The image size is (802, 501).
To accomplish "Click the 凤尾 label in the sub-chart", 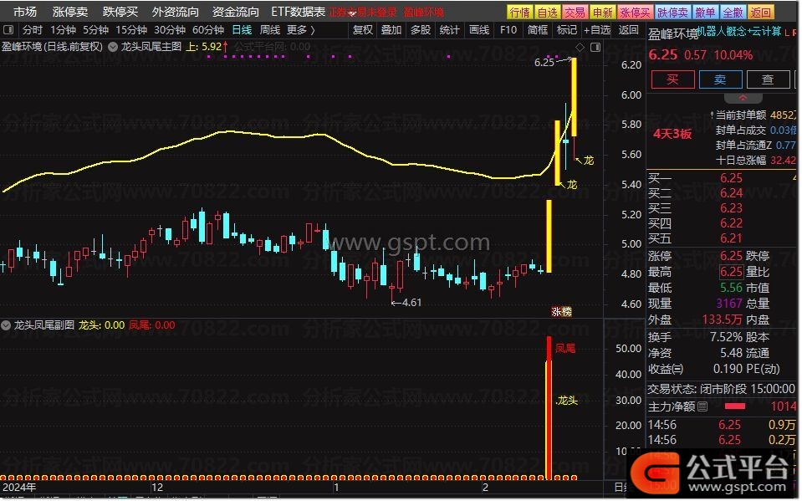I will [x=565, y=349].
